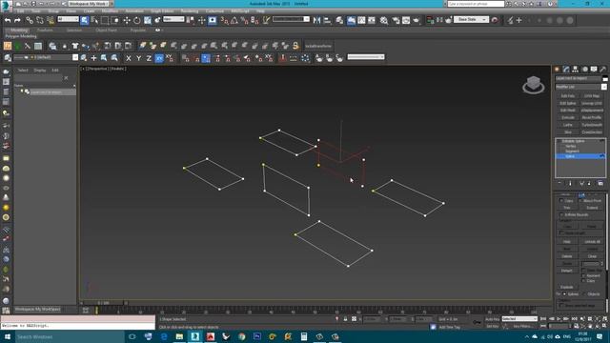
Task: Open the layer dropdown showing 0 (default)
Action: [x=46, y=57]
